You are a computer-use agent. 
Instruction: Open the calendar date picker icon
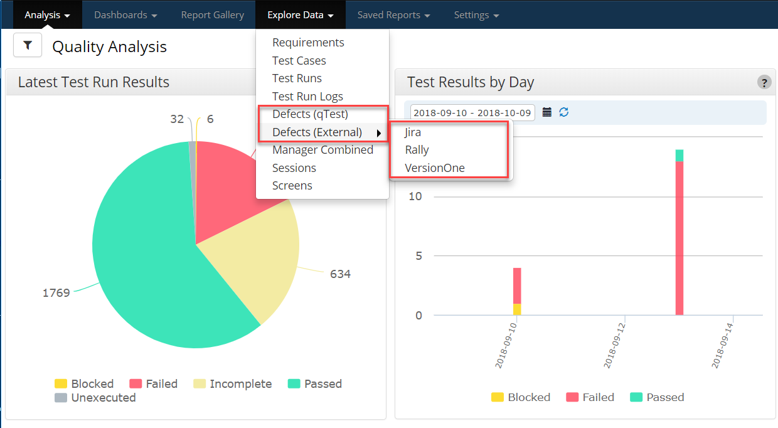[546, 112]
